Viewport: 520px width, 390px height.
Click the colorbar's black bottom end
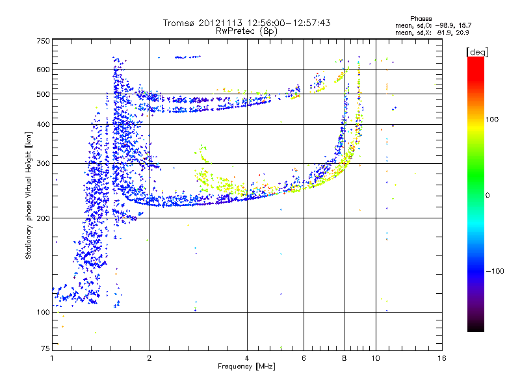pos(476,328)
